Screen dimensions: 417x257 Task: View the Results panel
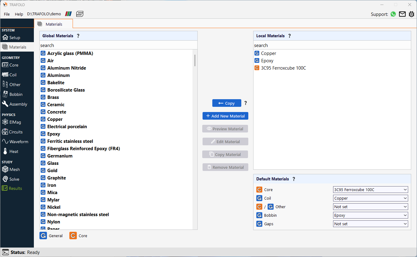coord(14,188)
